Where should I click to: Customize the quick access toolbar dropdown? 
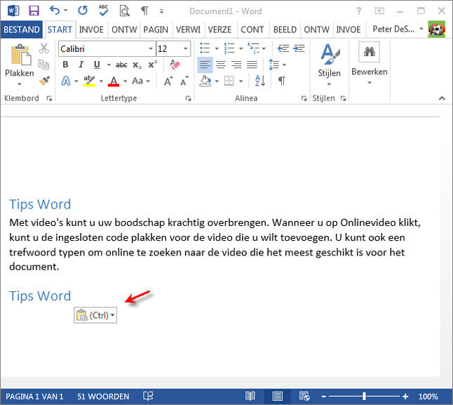161,11
